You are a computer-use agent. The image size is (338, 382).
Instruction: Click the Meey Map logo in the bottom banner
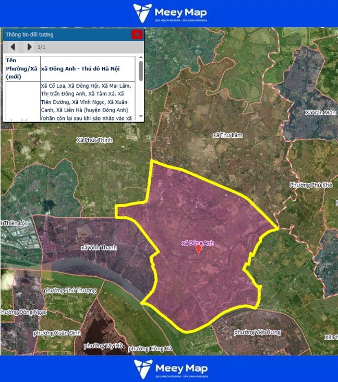pyautogui.click(x=169, y=369)
